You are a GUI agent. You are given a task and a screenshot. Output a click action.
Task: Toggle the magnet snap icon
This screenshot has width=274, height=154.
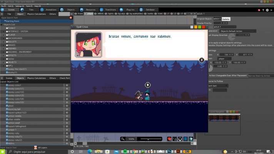[x=180, y=139]
